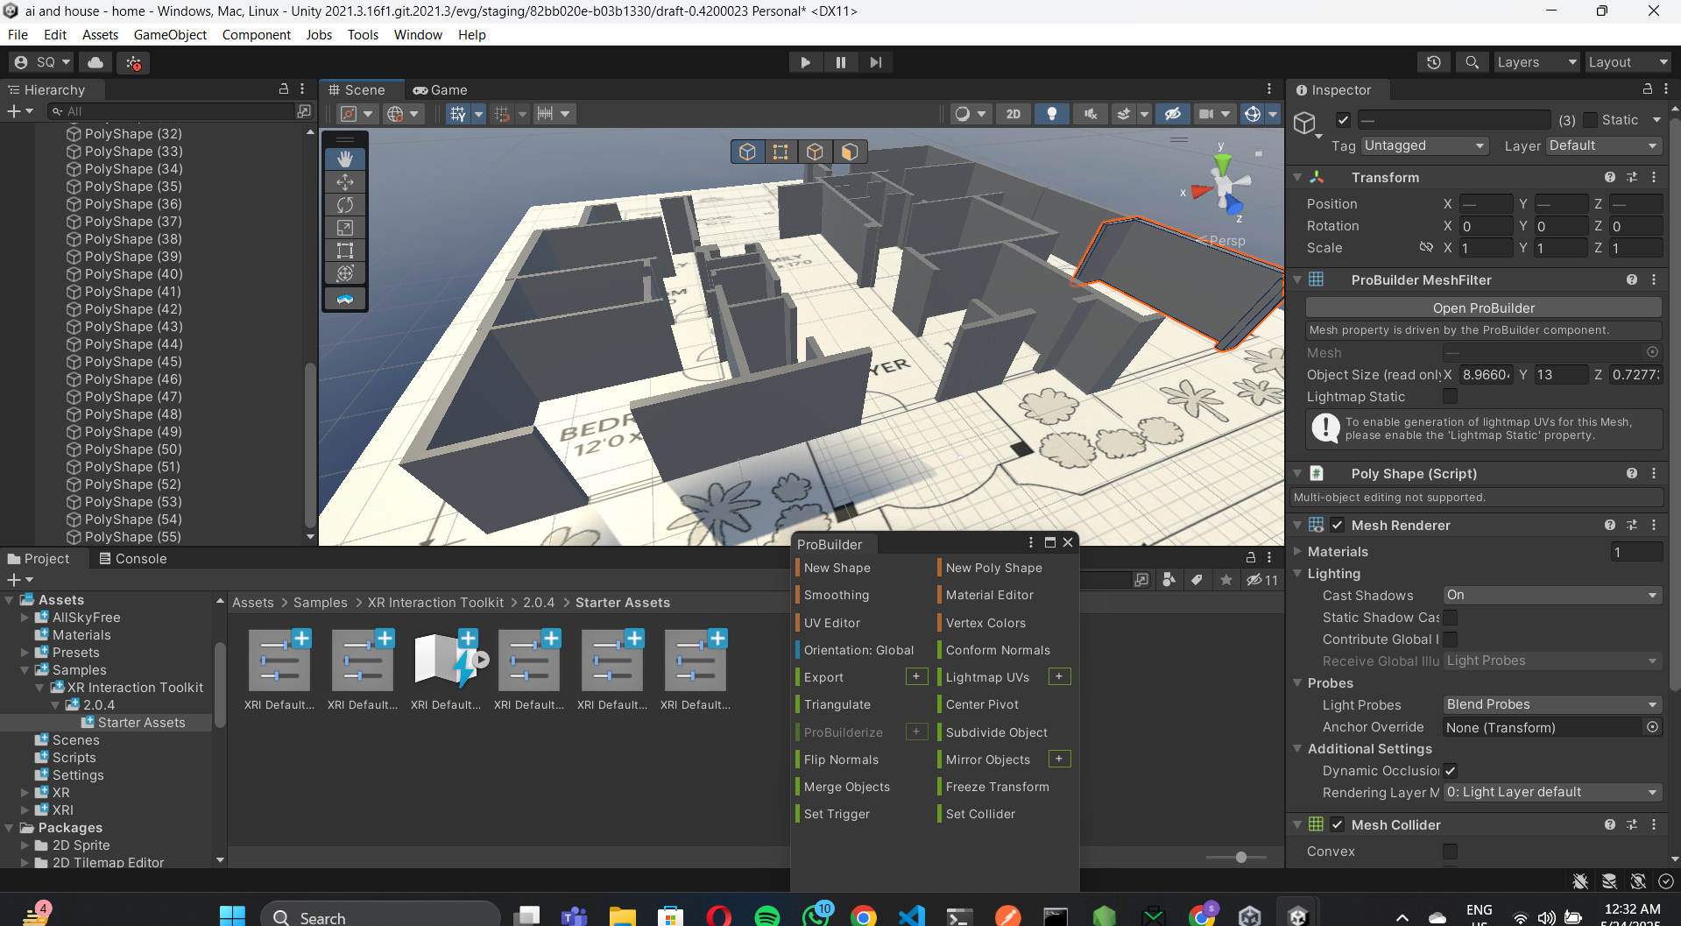Disable the Mesh Renderer component checkbox

click(1338, 525)
